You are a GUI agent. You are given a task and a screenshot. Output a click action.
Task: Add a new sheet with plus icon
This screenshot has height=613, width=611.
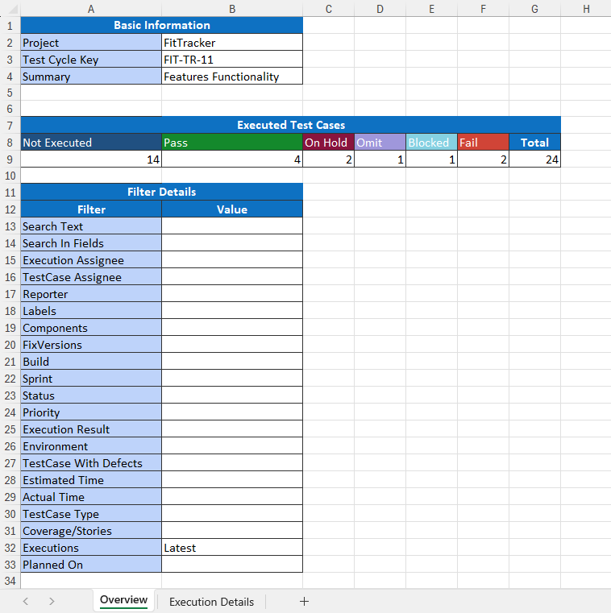point(304,601)
